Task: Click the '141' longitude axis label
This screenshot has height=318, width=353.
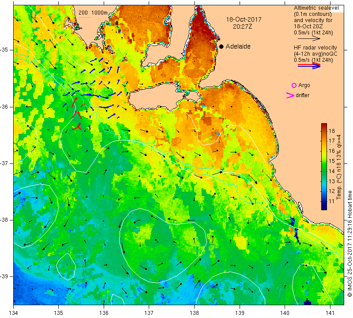Action: tap(330, 313)
